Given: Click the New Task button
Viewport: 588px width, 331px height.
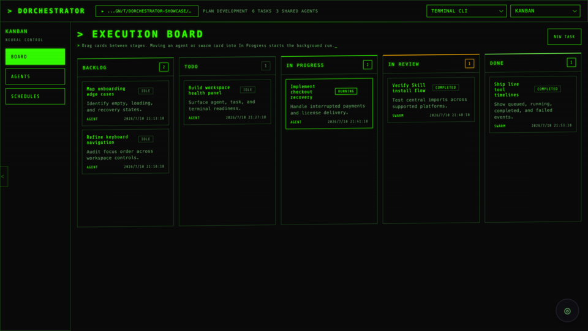Looking at the screenshot, I should [564, 37].
